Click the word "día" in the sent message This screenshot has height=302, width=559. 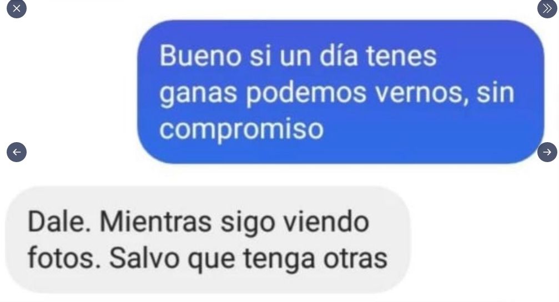tap(338, 56)
